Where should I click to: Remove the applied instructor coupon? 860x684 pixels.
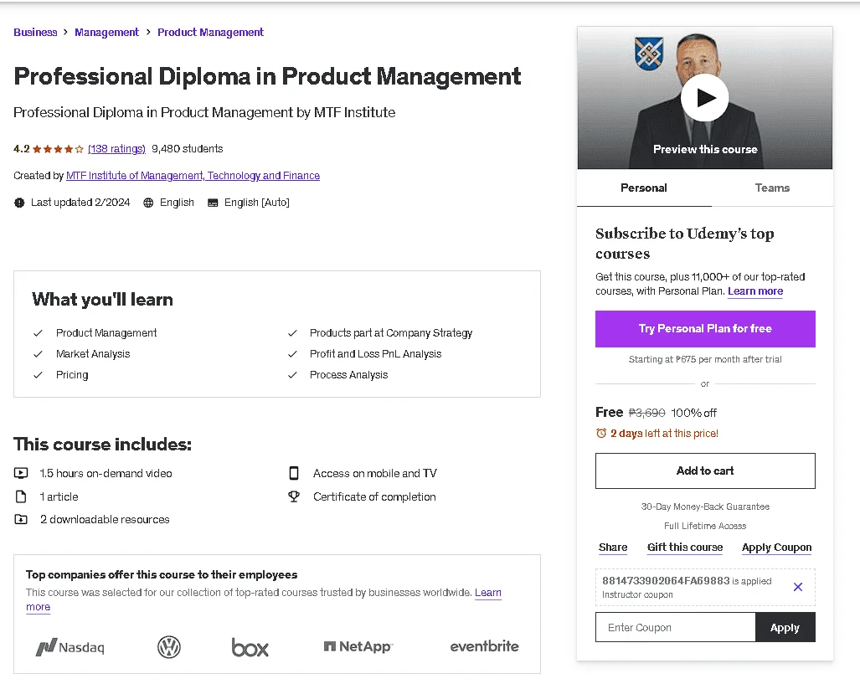pyautogui.click(x=798, y=587)
